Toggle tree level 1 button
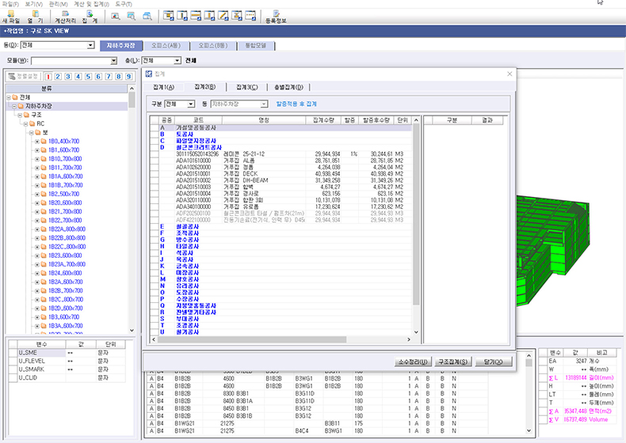Image resolution: width=626 pixels, height=443 pixels. (48, 77)
